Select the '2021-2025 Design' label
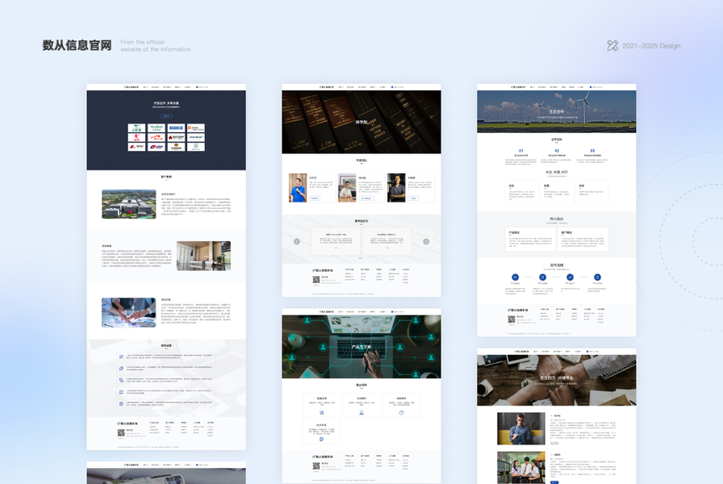This screenshot has width=723, height=484. coord(651,46)
